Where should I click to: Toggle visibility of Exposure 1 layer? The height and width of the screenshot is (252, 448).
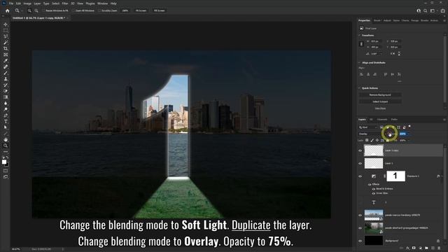[x=360, y=176]
